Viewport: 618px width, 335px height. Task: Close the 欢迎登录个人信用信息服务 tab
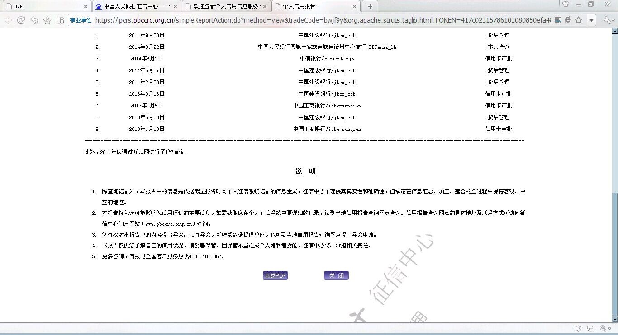click(265, 7)
